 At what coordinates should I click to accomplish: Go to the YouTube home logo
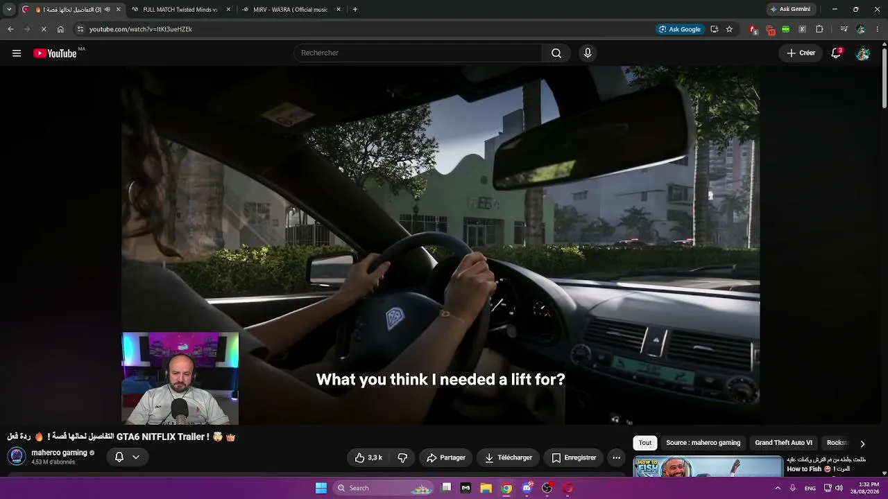click(x=55, y=53)
